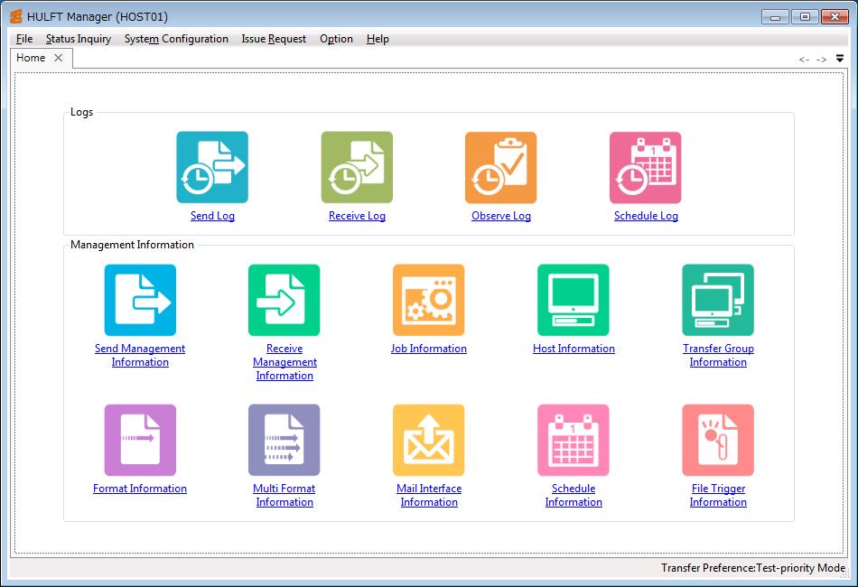Open the Help menu
858x587 pixels.
click(x=378, y=39)
